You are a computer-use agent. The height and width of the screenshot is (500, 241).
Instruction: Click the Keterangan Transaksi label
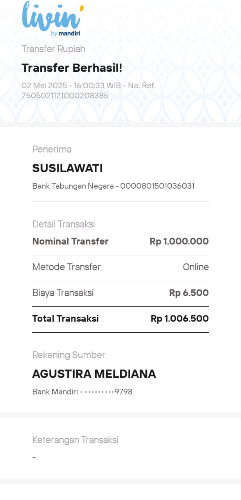click(75, 440)
